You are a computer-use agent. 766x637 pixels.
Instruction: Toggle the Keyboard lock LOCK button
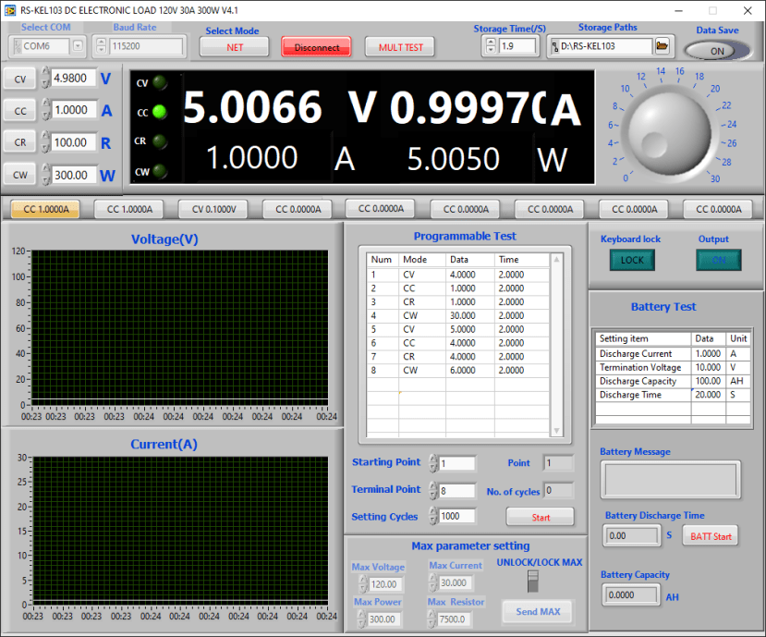tap(632, 260)
